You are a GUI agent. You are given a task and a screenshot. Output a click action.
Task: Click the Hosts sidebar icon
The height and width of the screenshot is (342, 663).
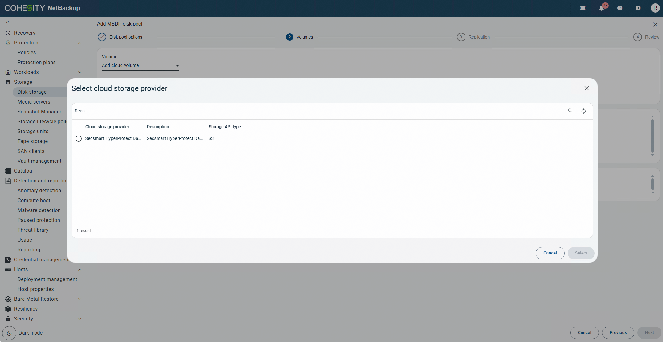[8, 269]
